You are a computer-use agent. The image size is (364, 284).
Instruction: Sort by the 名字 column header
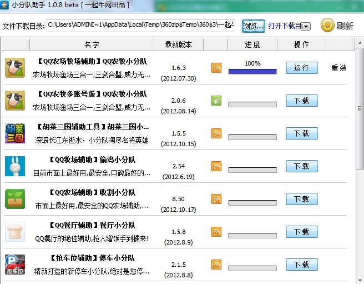[x=92, y=44]
